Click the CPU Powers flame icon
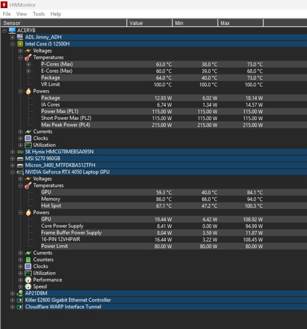This screenshot has height=329, width=307. pyautogui.click(x=28, y=91)
